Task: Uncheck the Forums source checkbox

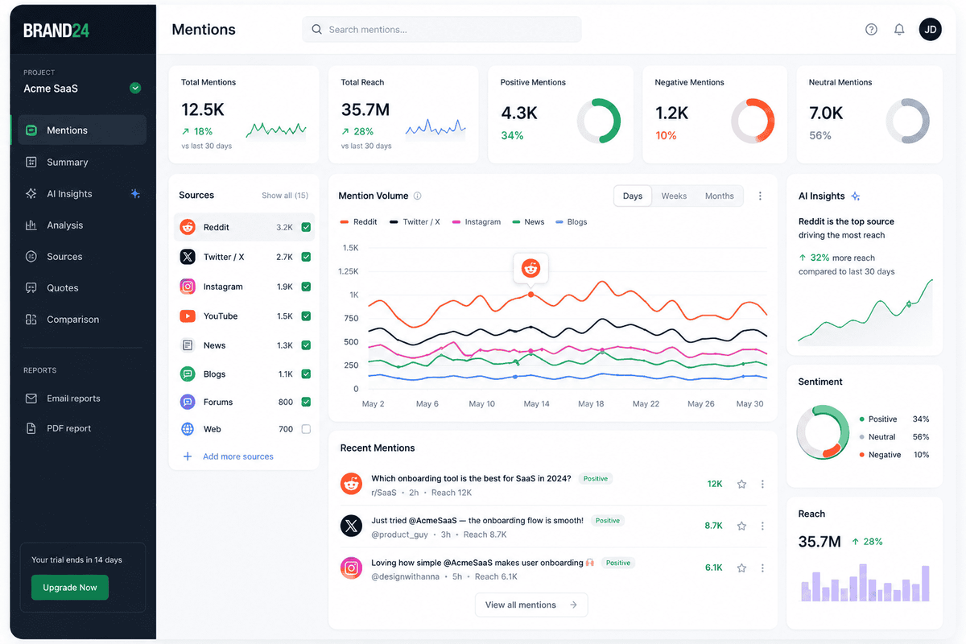Action: click(306, 402)
